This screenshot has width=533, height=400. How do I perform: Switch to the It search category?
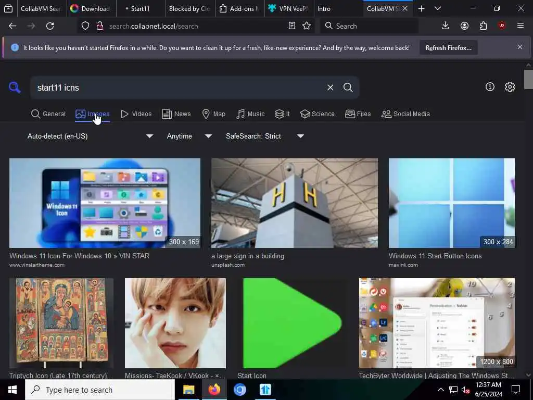coord(282,114)
